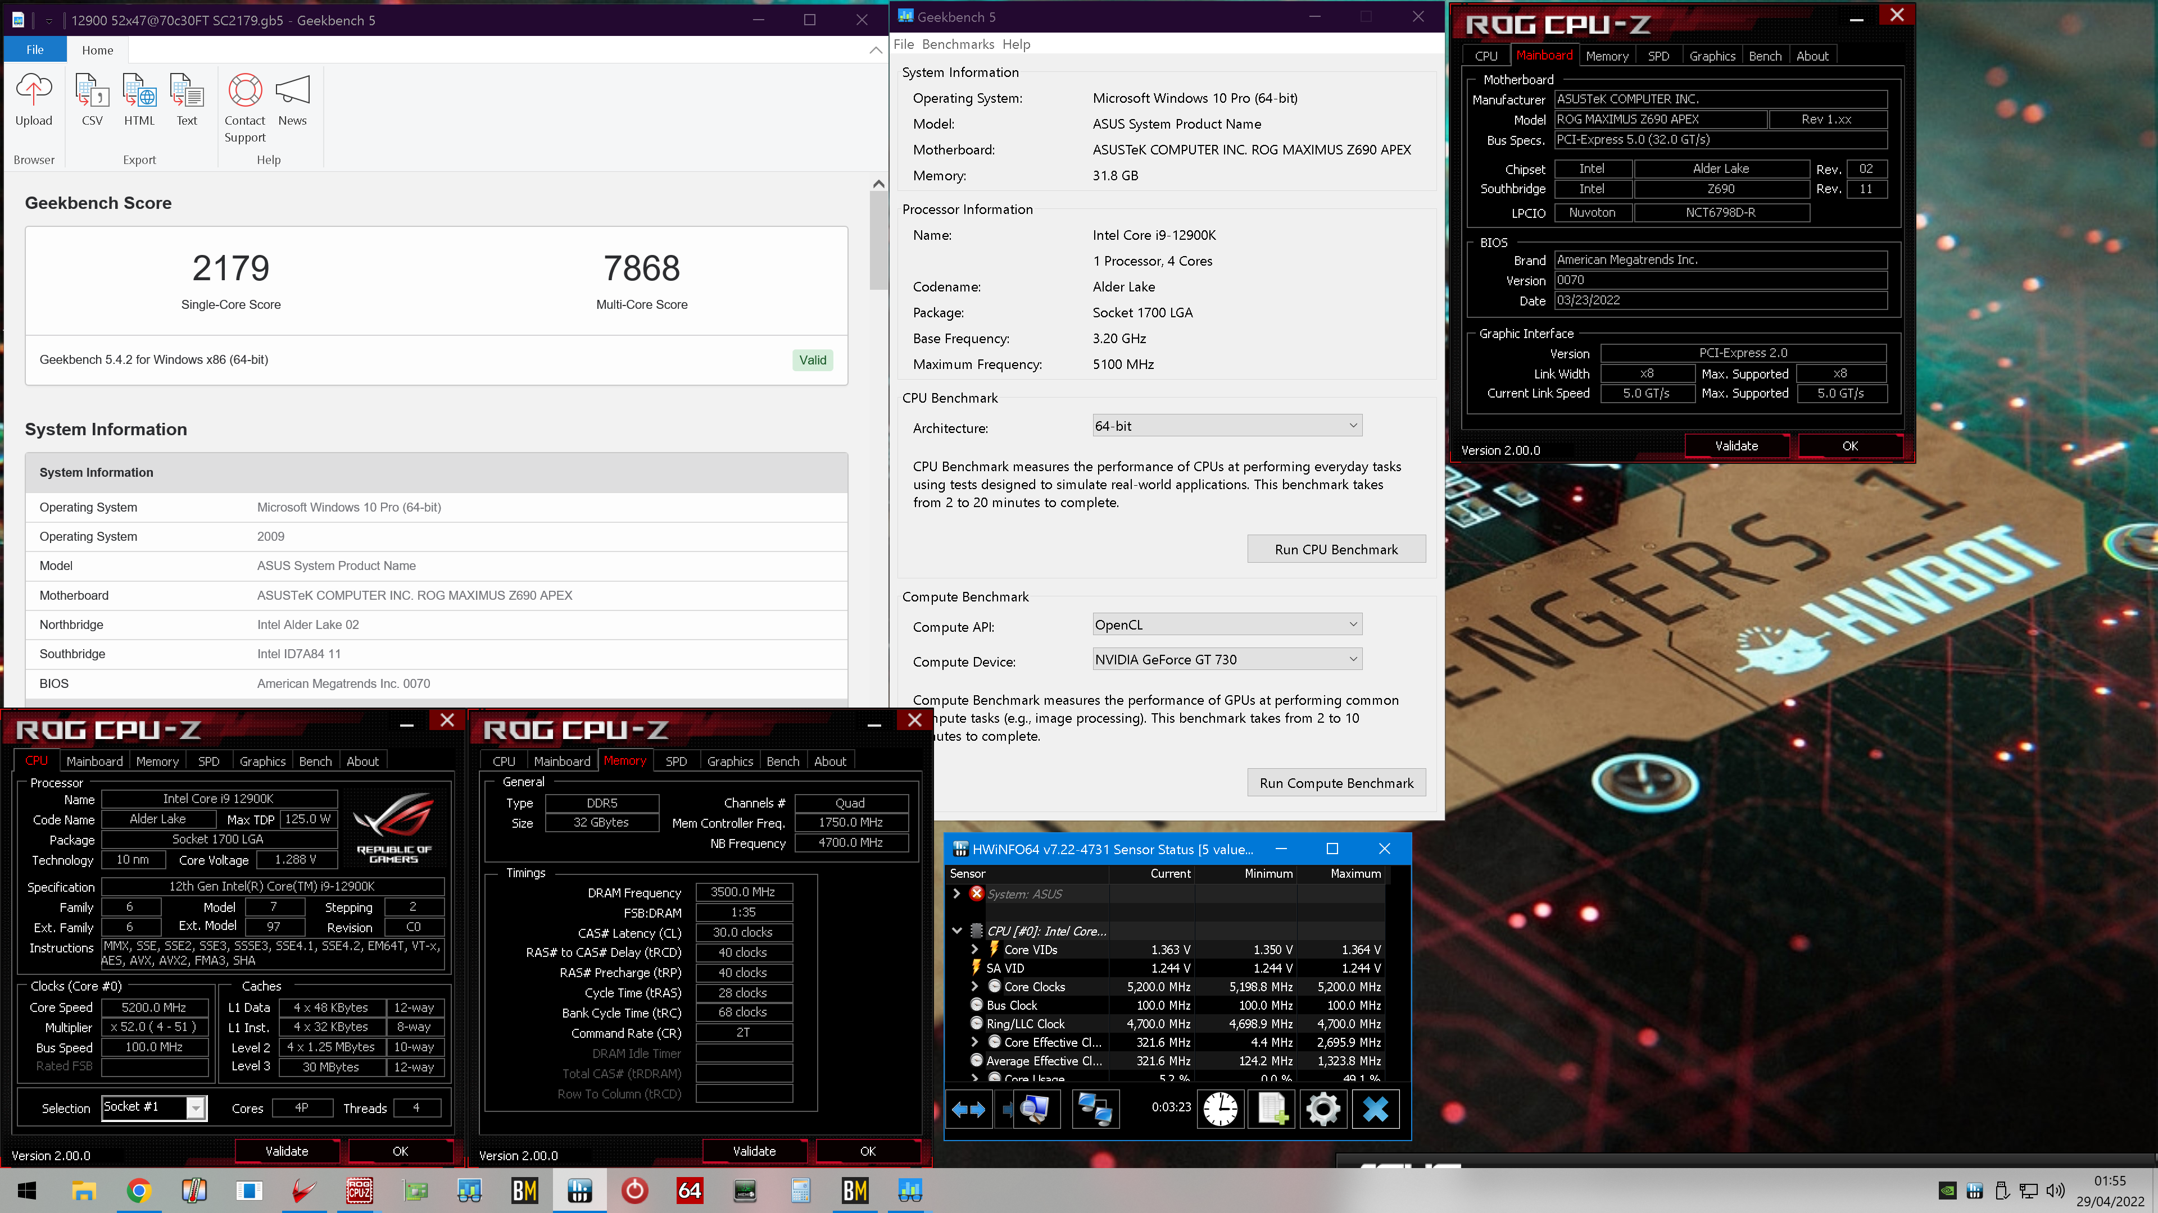
Task: Open the Architecture 64-bit dropdown
Action: click(x=1226, y=425)
